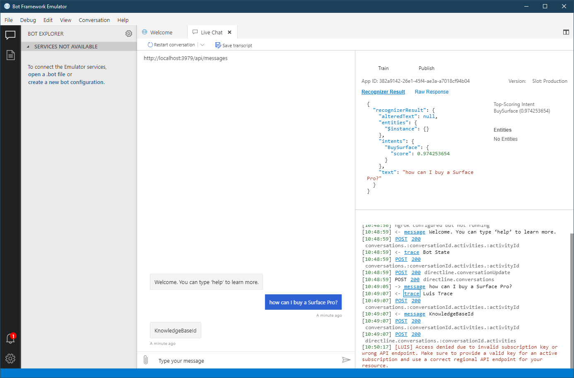This screenshot has width=574, height=378.
Task: Select Recognizer Result view
Action: 383,92
